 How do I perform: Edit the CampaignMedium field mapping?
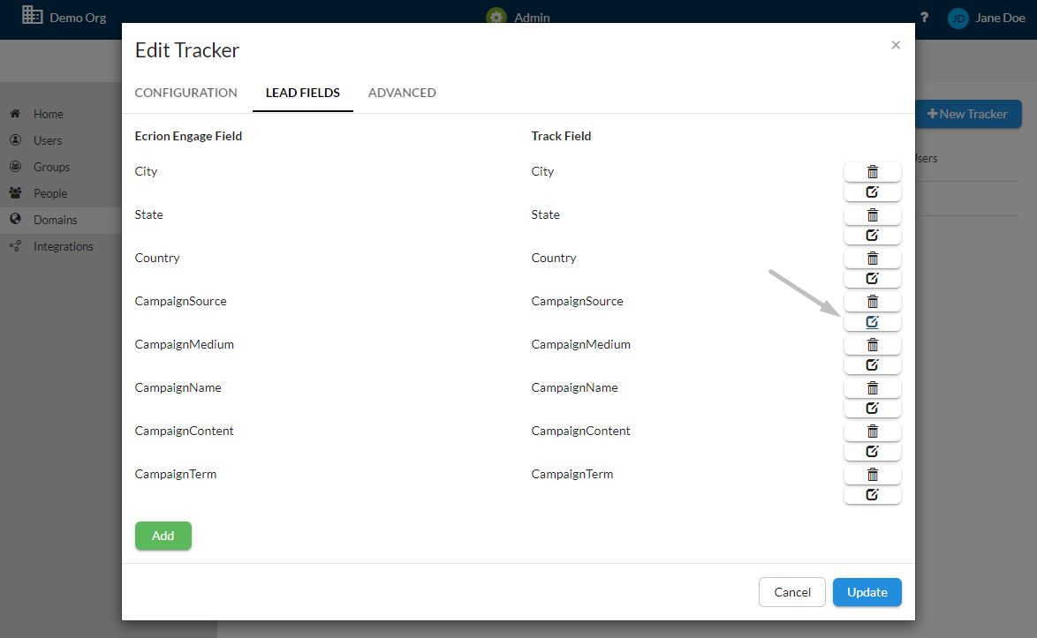(873, 365)
